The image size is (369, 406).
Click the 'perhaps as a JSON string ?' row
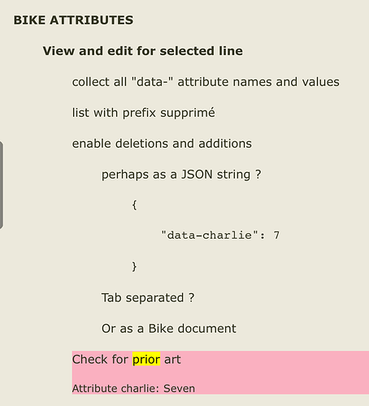[181, 175]
